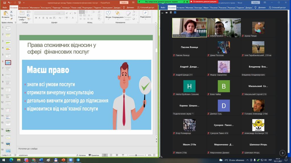
Task: Expand the slide Layout dropdown
Action: point(28,12)
